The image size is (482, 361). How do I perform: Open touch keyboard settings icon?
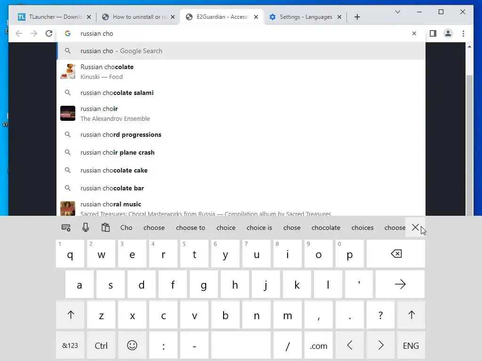[66, 228]
